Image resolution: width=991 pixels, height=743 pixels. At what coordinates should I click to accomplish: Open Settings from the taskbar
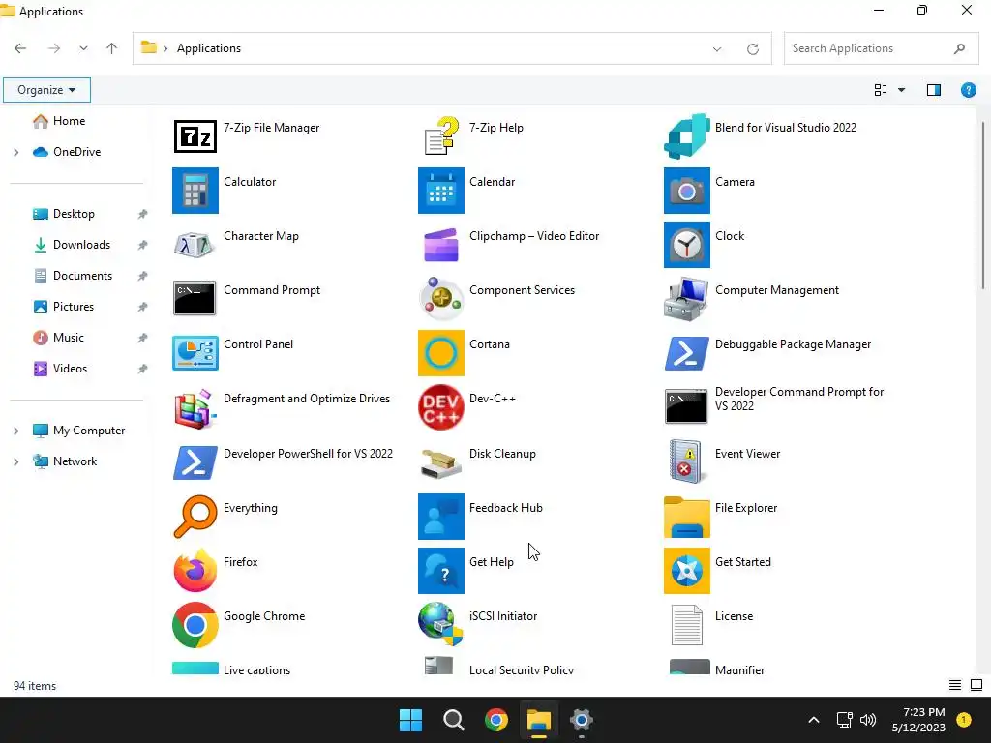[x=582, y=720]
